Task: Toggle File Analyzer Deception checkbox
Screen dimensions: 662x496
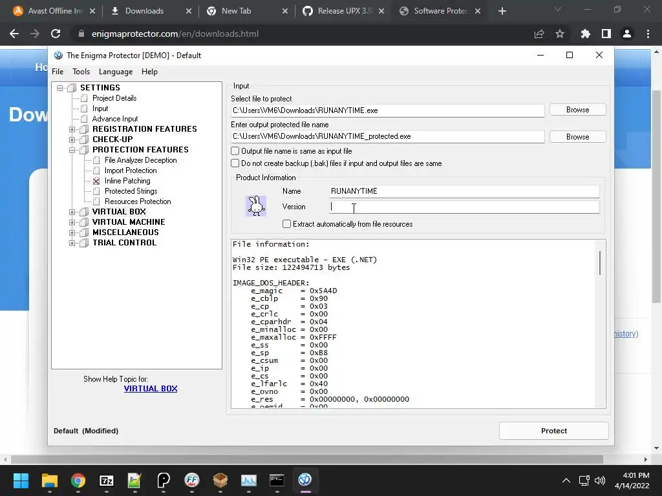Action: click(x=96, y=160)
